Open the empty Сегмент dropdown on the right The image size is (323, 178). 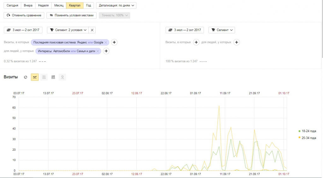(x=221, y=30)
